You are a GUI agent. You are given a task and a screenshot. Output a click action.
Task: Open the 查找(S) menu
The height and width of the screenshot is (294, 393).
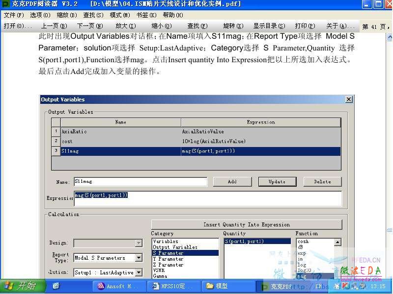(93, 15)
